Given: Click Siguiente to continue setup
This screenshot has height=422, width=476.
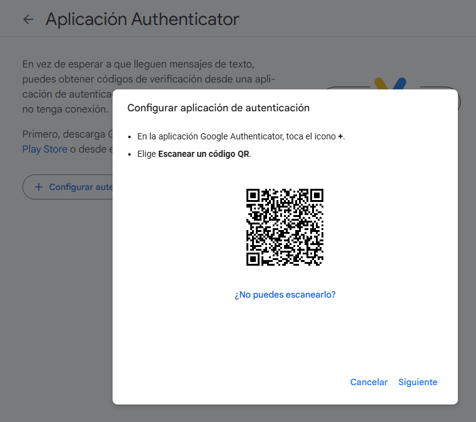Looking at the screenshot, I should (x=418, y=382).
